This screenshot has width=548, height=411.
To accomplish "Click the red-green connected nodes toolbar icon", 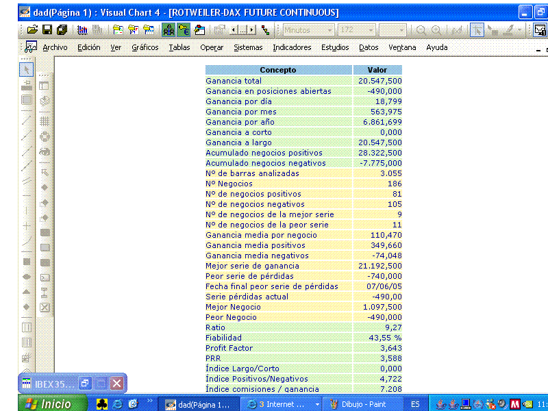I will pyautogui.click(x=266, y=30).
